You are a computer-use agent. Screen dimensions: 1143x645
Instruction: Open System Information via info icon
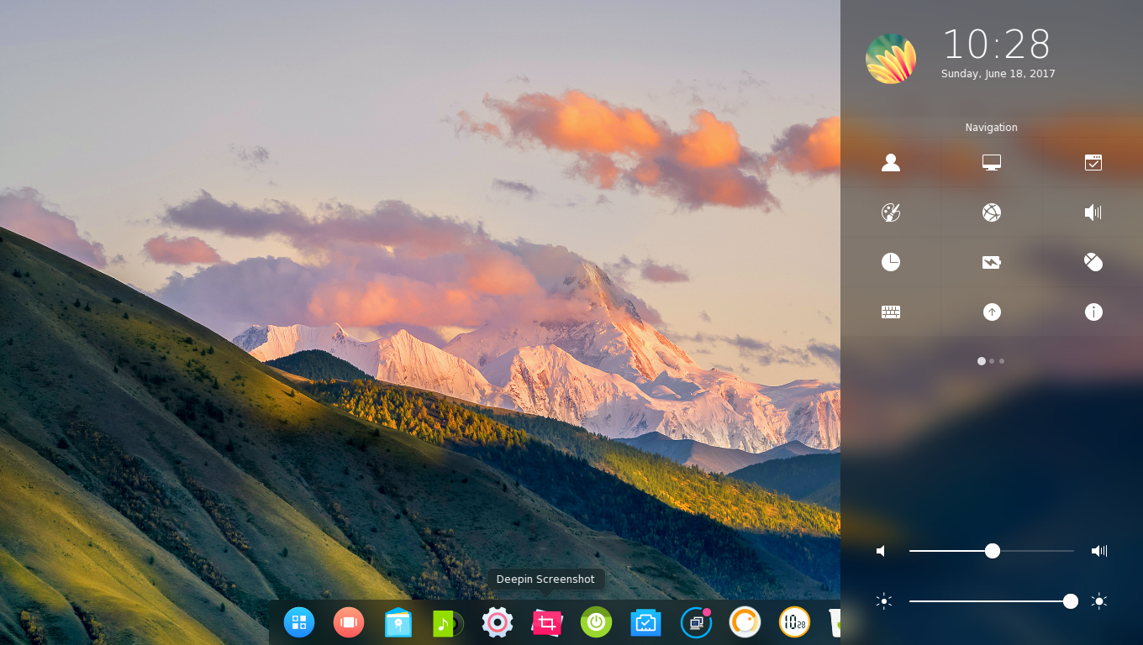coord(1093,312)
